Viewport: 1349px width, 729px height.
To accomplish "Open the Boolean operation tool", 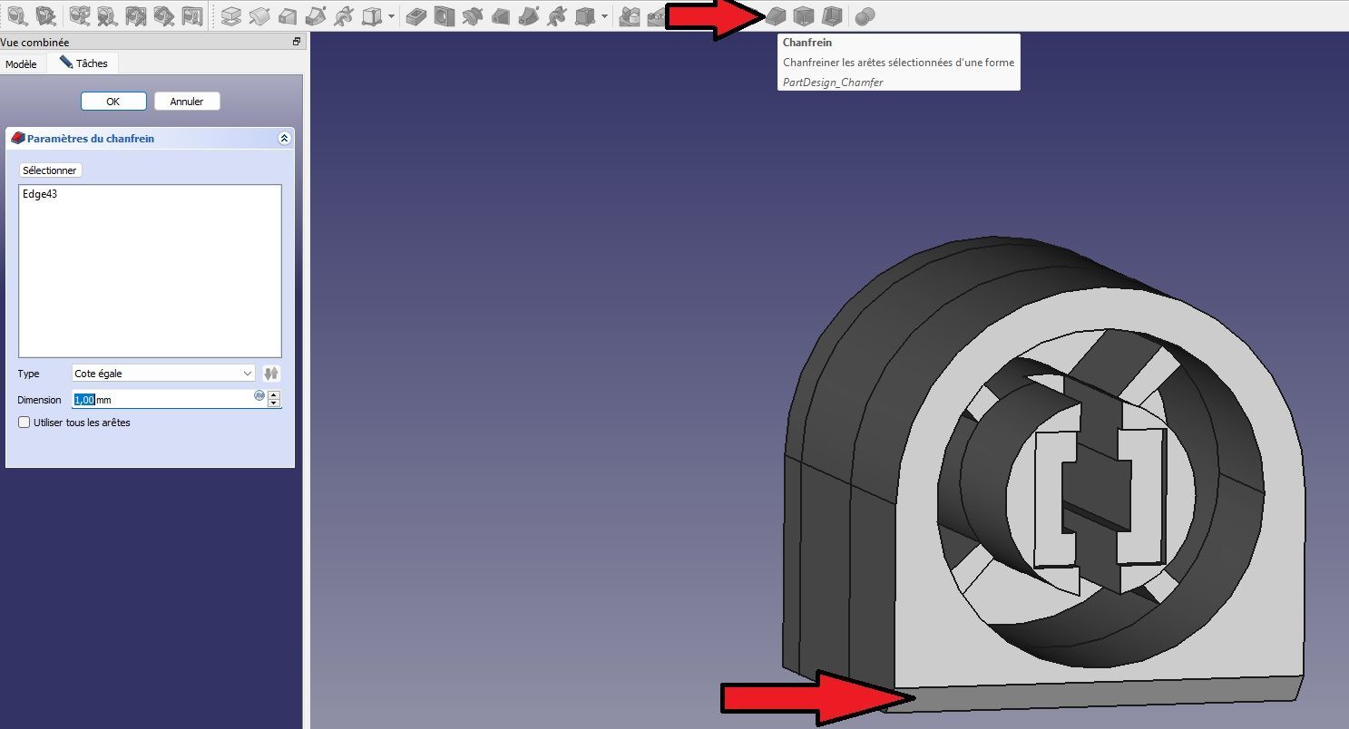I will point(865,16).
